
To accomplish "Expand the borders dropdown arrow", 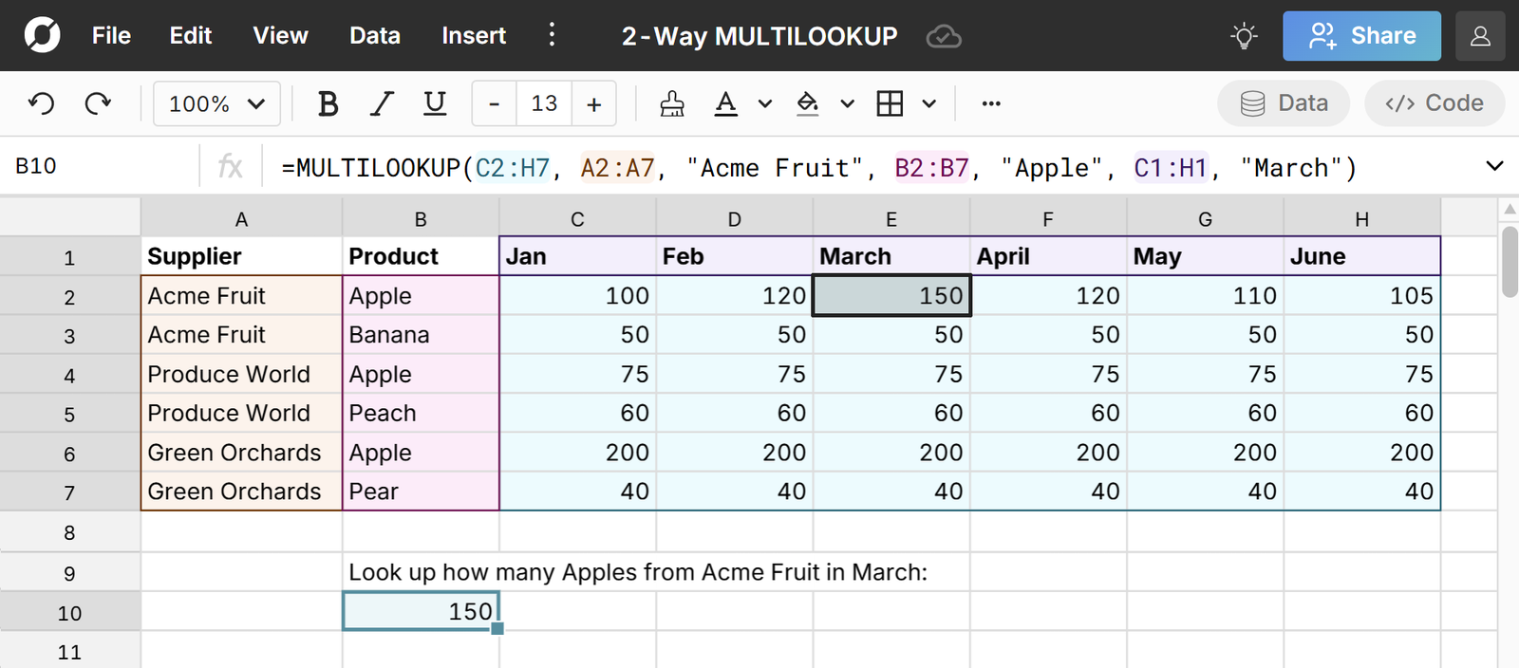I will point(929,103).
